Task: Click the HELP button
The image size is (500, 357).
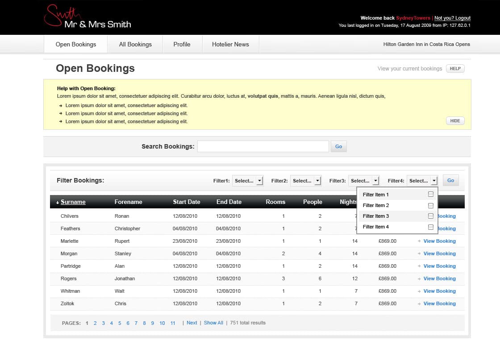Action: pos(455,69)
